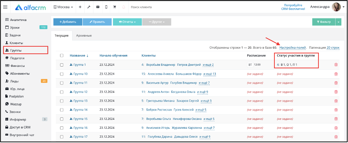Open the hamburger menu icon
Image resolution: width=348 pixels, height=143 pixels.
5,7
